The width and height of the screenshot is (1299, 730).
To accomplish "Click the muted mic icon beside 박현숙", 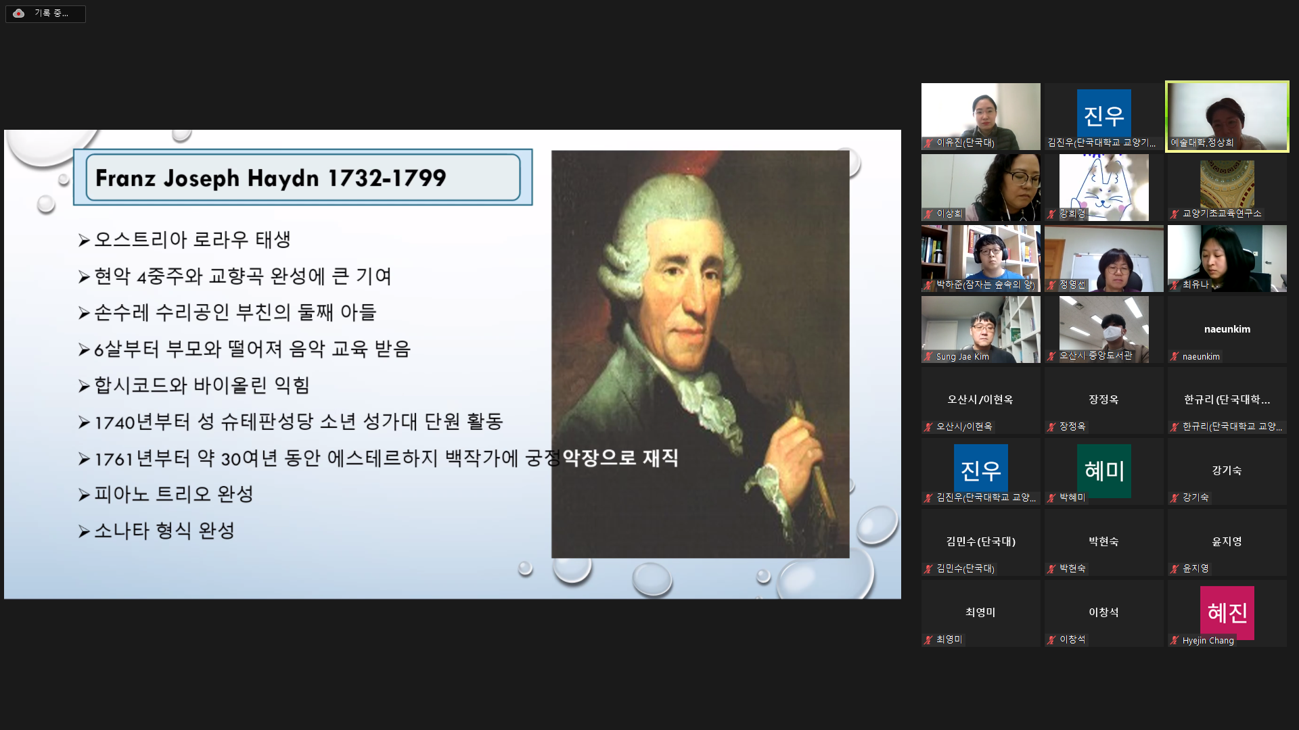I will [1051, 568].
